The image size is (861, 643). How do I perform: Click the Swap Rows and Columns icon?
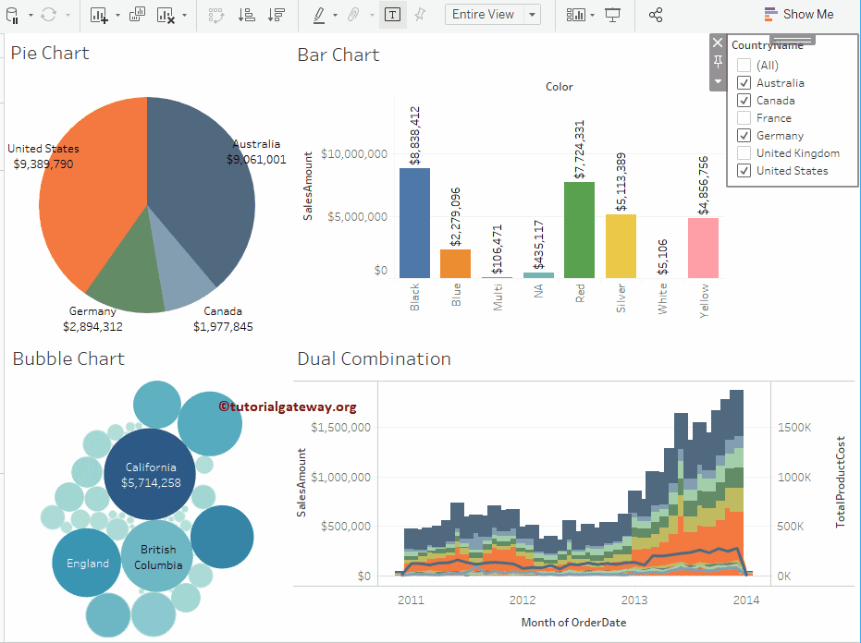click(216, 15)
